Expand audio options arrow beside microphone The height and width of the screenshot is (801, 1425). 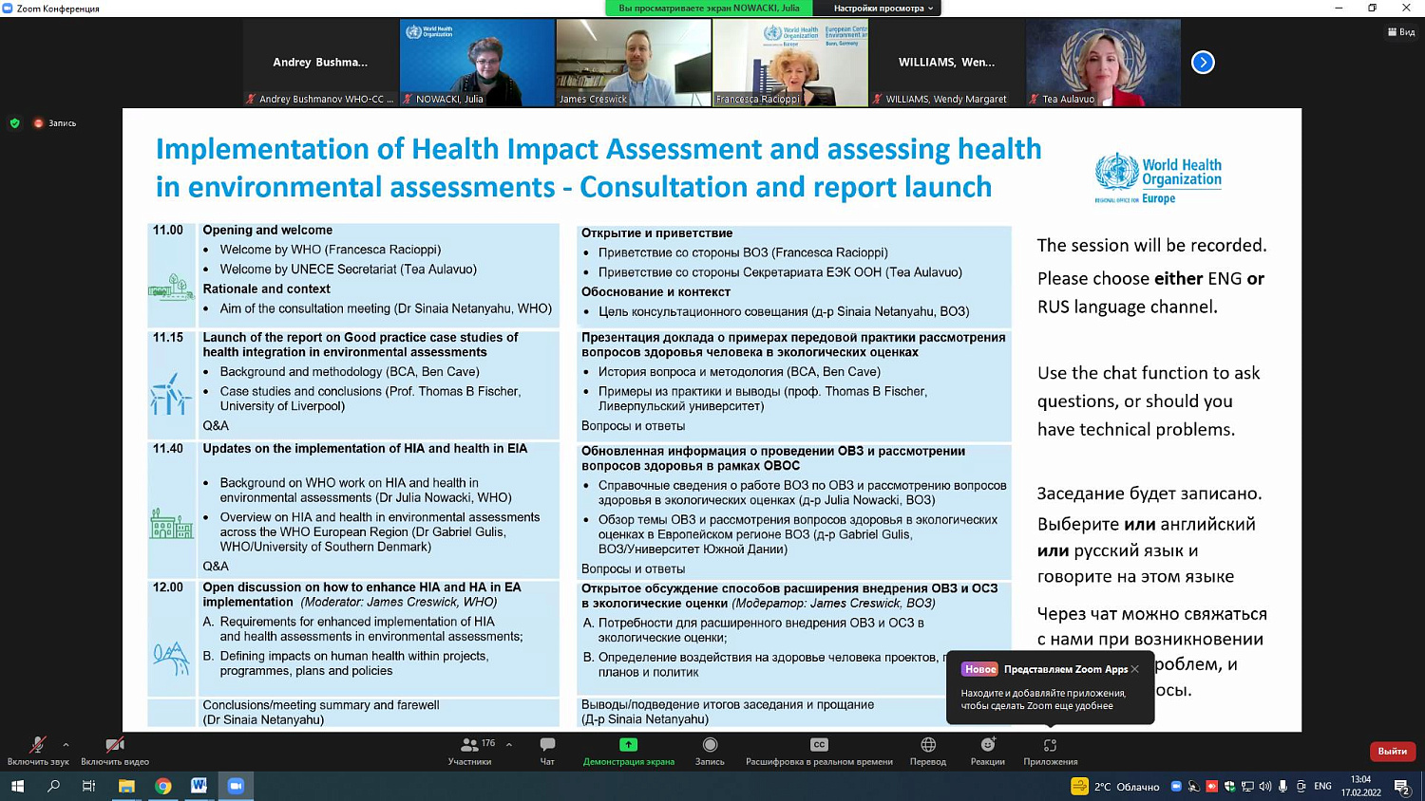tap(66, 745)
